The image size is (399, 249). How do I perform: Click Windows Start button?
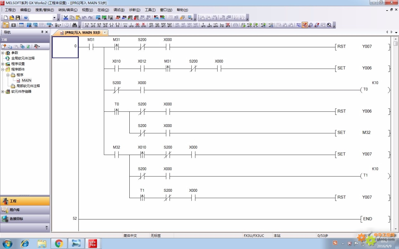tap(7, 243)
